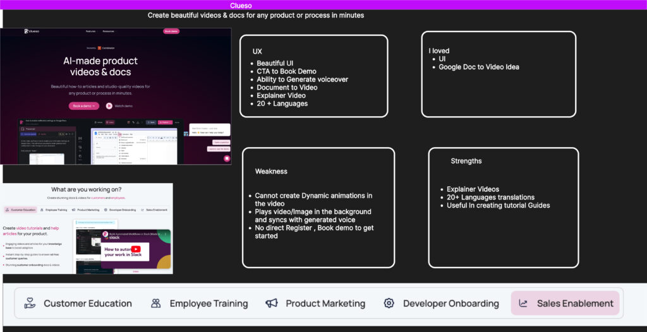Viewport: 647px width, 332px height.
Task: Click Book demo button in top navigation
Action: 171,31
